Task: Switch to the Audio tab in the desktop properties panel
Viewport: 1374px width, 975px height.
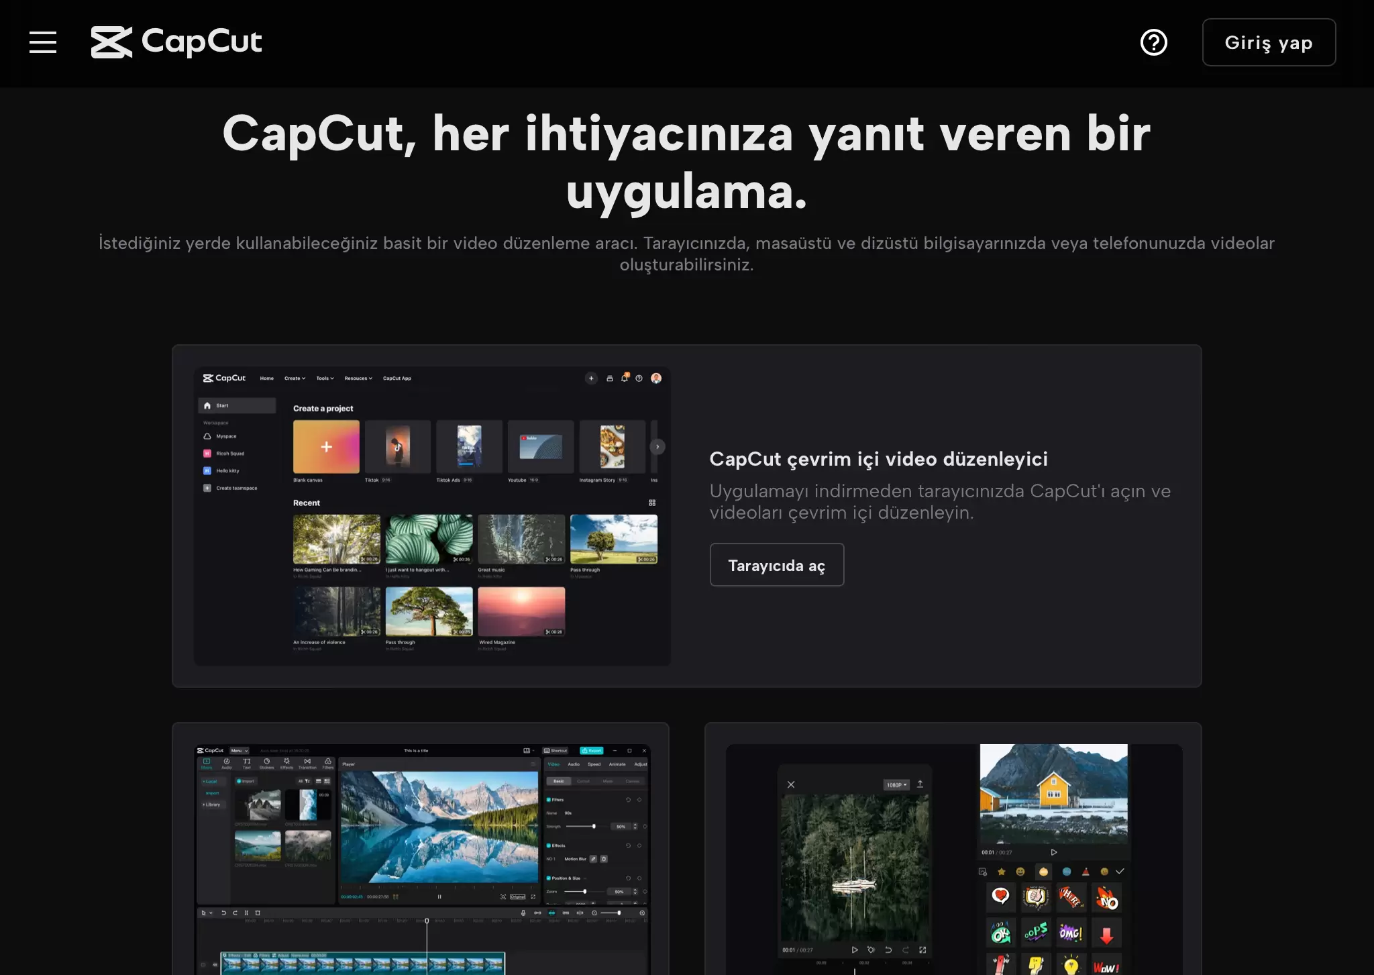Action: point(574,764)
